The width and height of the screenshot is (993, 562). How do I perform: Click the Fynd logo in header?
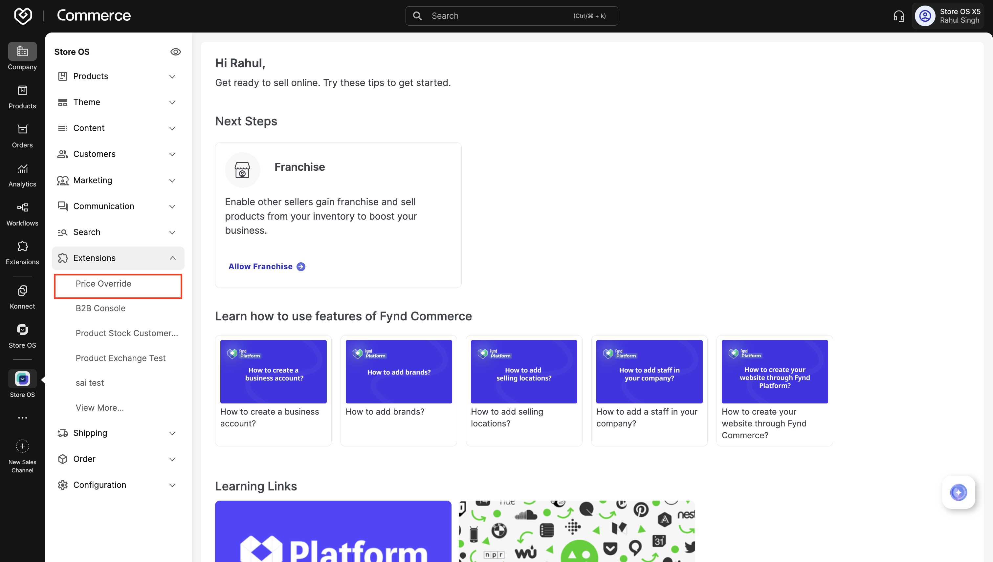tap(23, 16)
